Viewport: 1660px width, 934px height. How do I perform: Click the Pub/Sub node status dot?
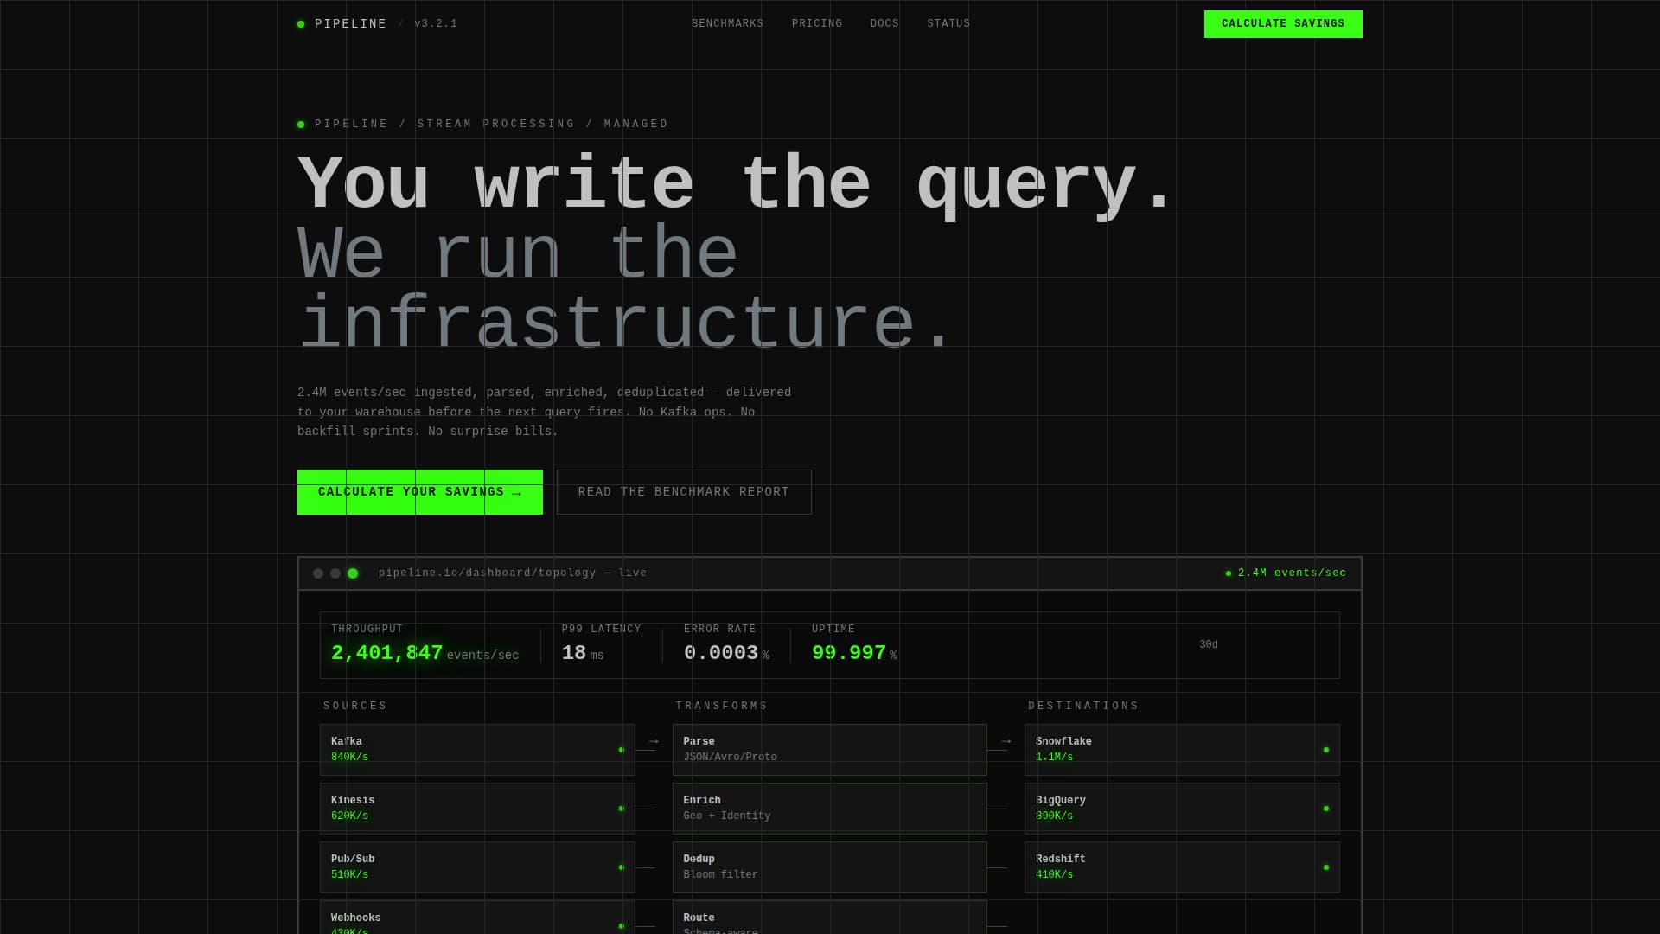point(622,867)
